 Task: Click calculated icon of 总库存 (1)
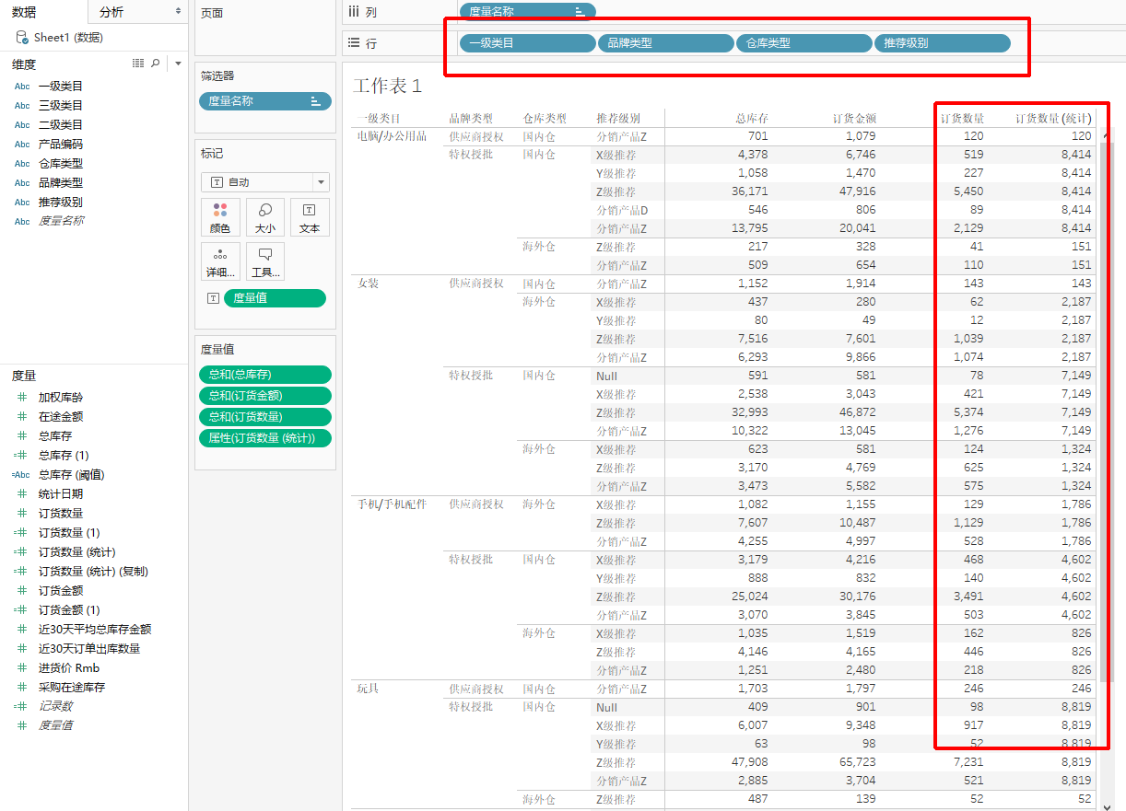pos(21,456)
